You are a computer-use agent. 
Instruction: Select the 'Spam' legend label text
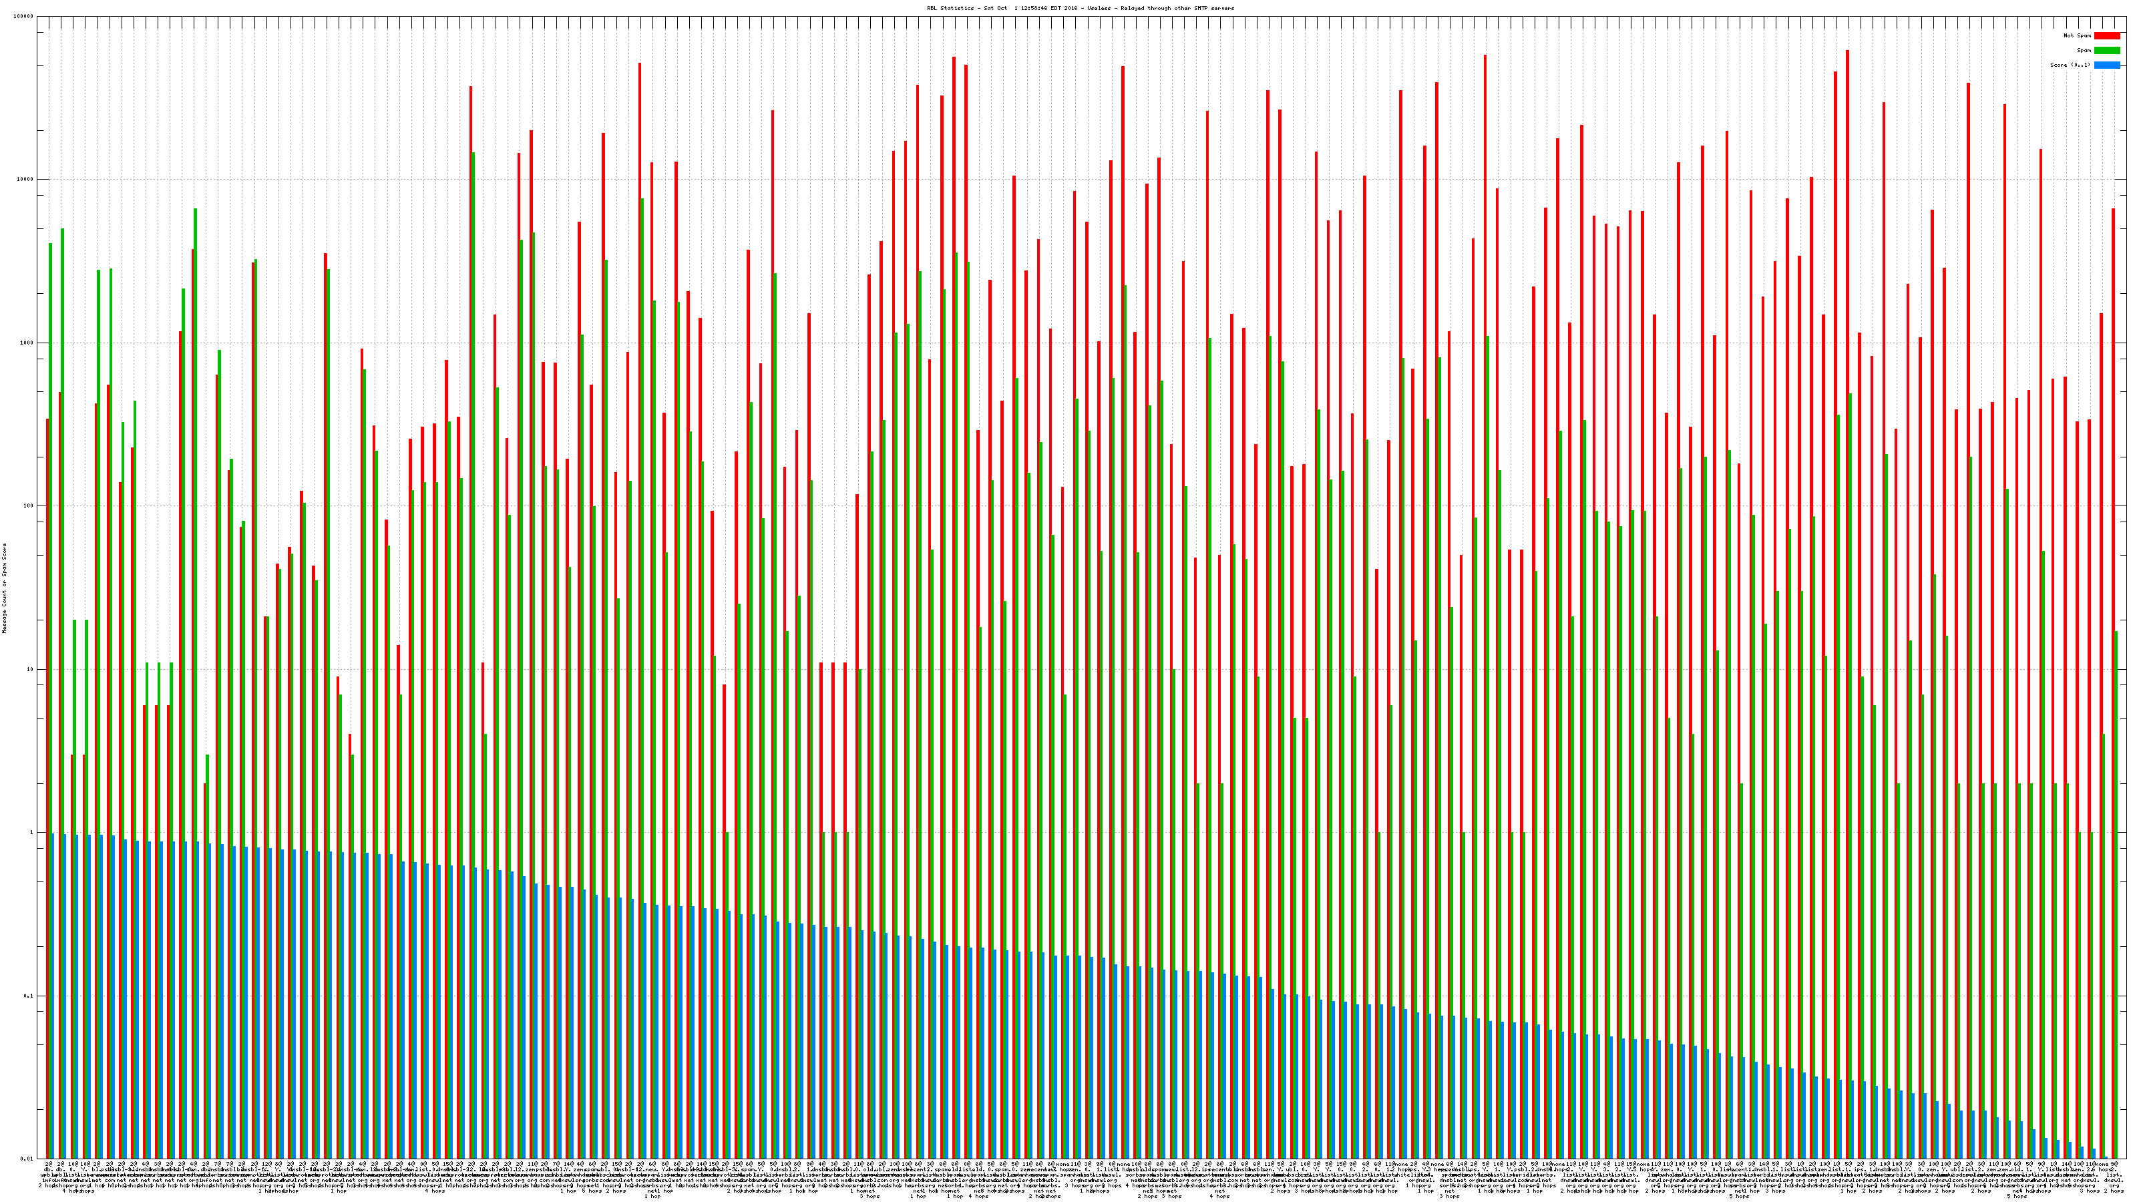(2084, 51)
